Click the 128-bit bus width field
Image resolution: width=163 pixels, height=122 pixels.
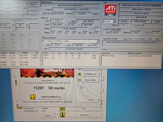point(157,21)
